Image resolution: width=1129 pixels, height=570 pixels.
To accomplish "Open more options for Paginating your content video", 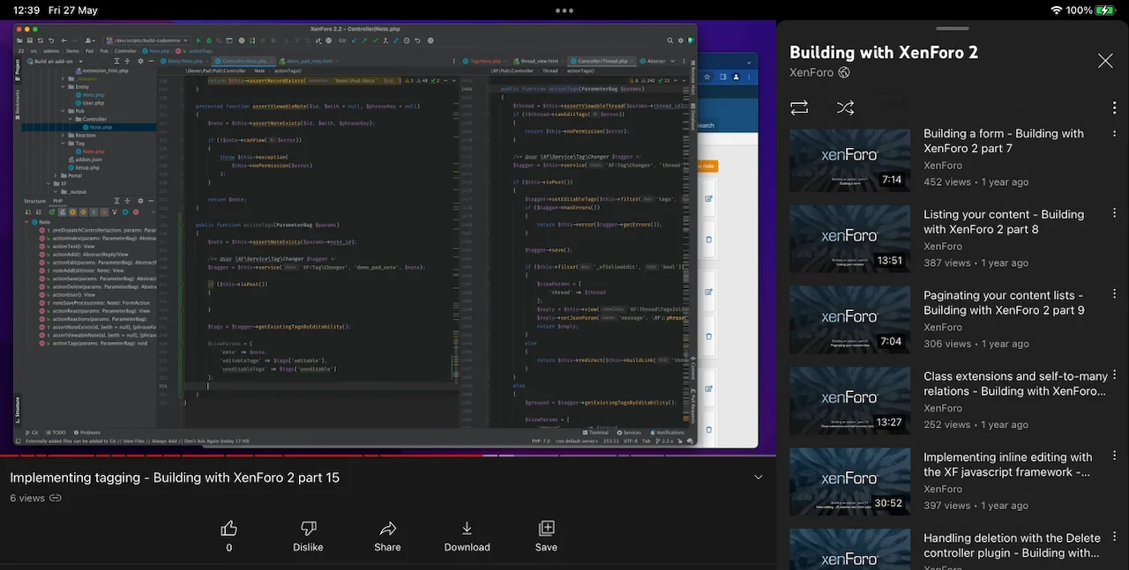I will coord(1115,294).
